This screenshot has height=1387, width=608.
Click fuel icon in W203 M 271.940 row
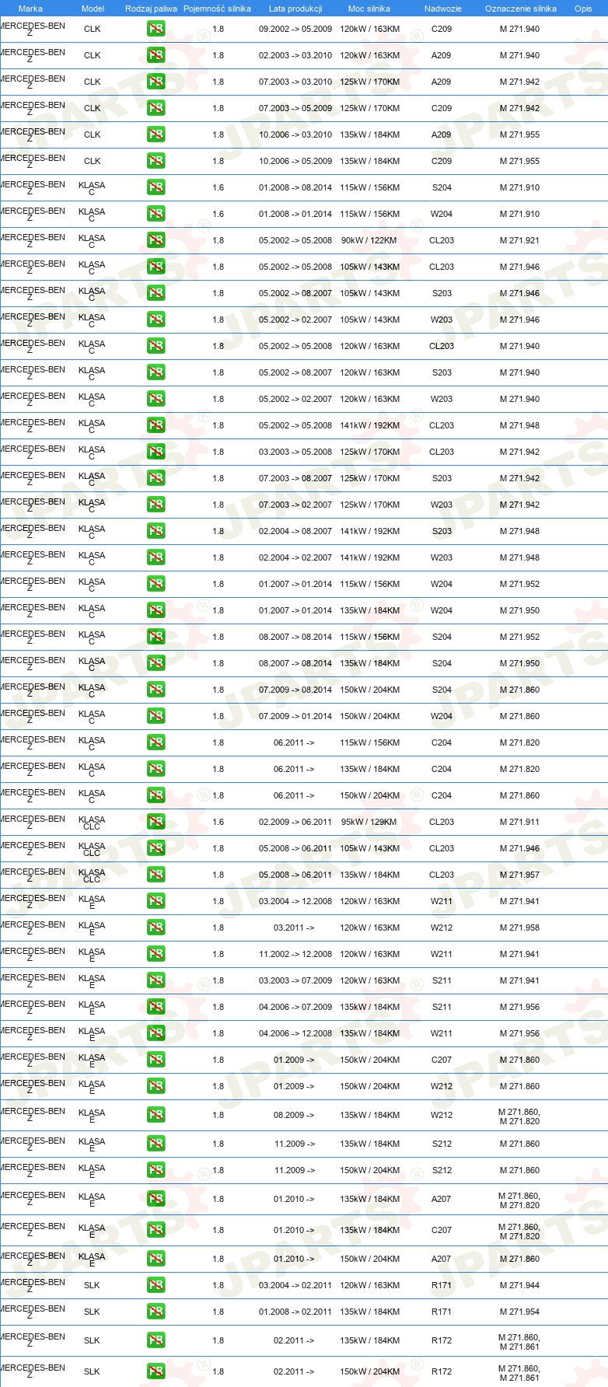pos(156,400)
